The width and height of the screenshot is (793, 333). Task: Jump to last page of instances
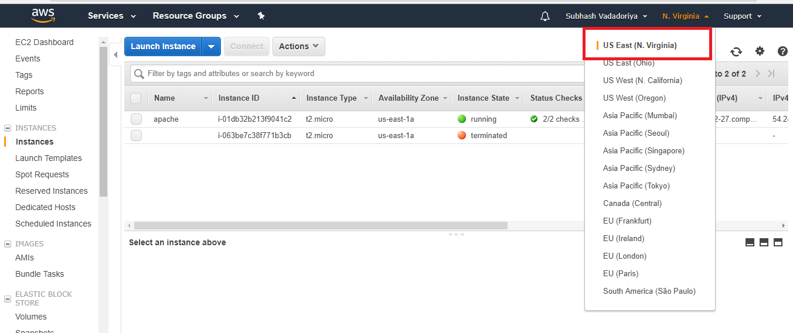771,74
